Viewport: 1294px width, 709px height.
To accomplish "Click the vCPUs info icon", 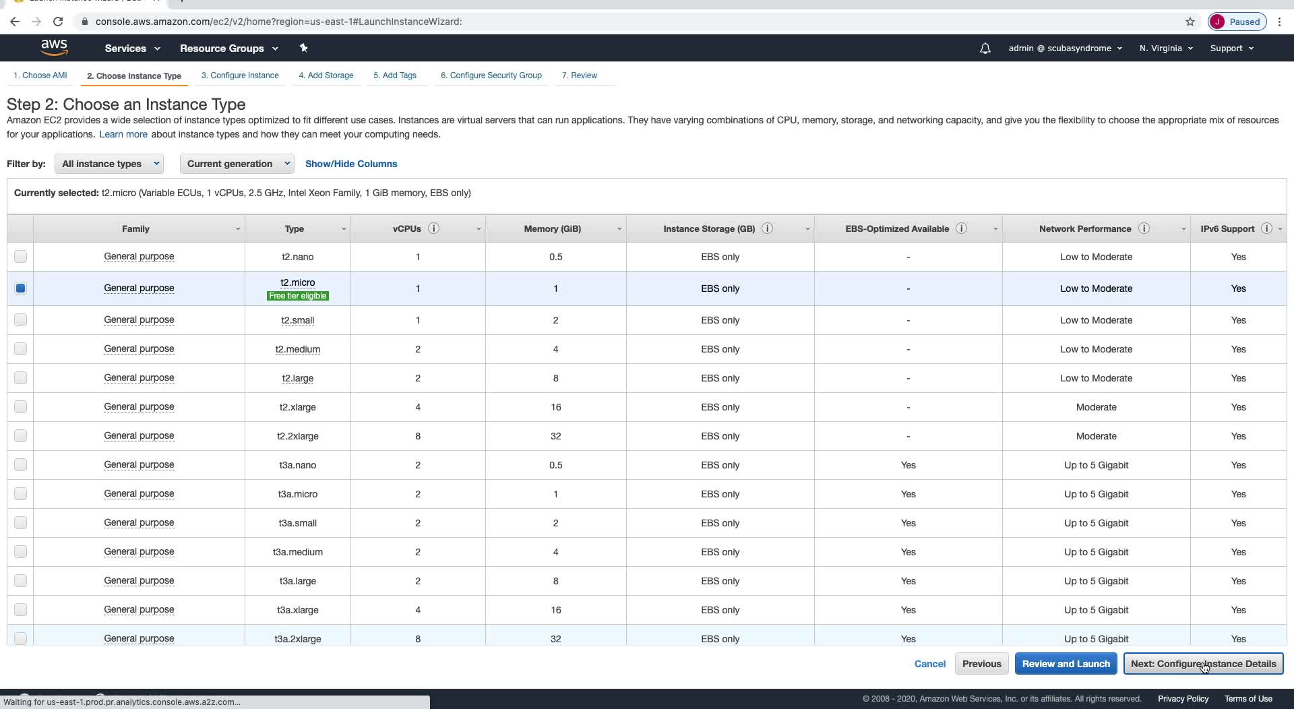I will tap(434, 228).
